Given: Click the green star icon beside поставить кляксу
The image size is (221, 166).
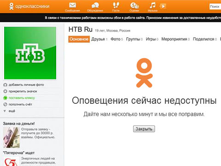Looking at the screenshot, I should (5, 98).
